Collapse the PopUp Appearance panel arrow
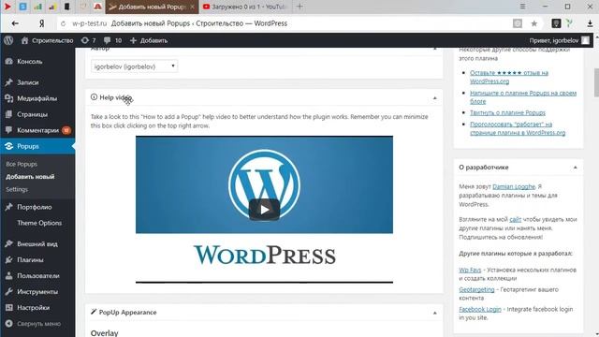The height and width of the screenshot is (337, 599). pyautogui.click(x=434, y=313)
